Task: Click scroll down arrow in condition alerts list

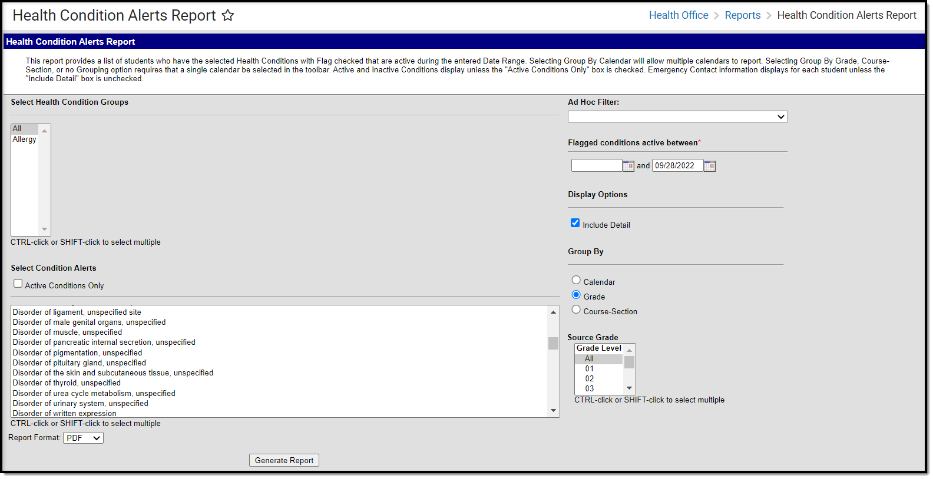Action: pos(553,411)
